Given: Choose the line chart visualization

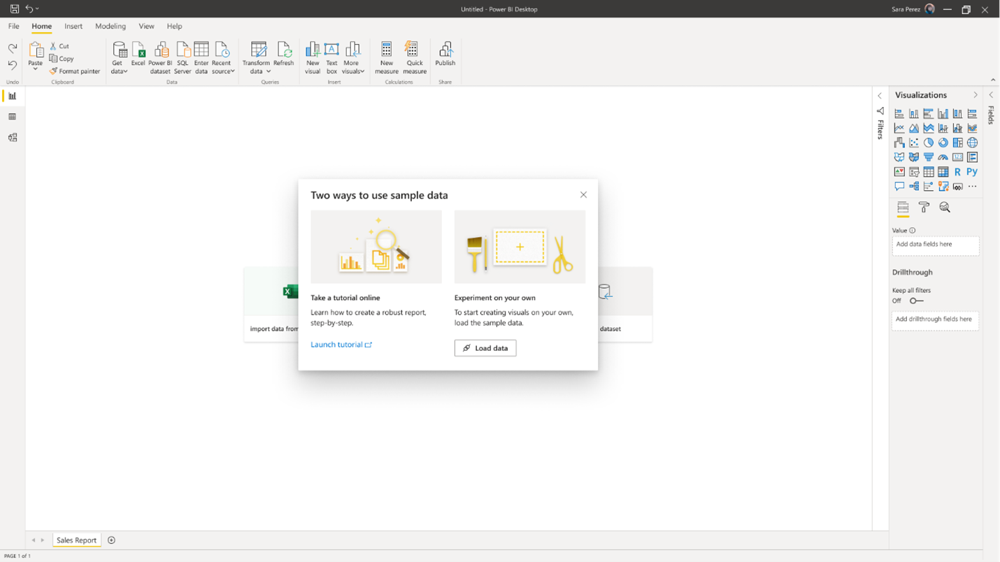Looking at the screenshot, I should [x=899, y=129].
